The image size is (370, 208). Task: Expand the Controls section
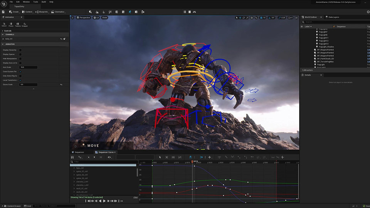pos(3,31)
